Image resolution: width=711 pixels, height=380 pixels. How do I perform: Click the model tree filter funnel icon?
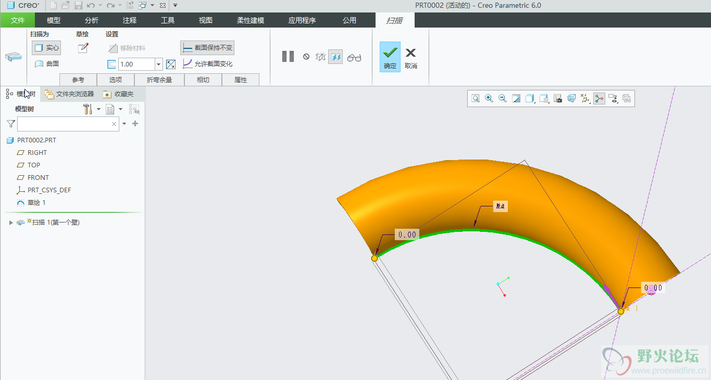click(x=11, y=124)
